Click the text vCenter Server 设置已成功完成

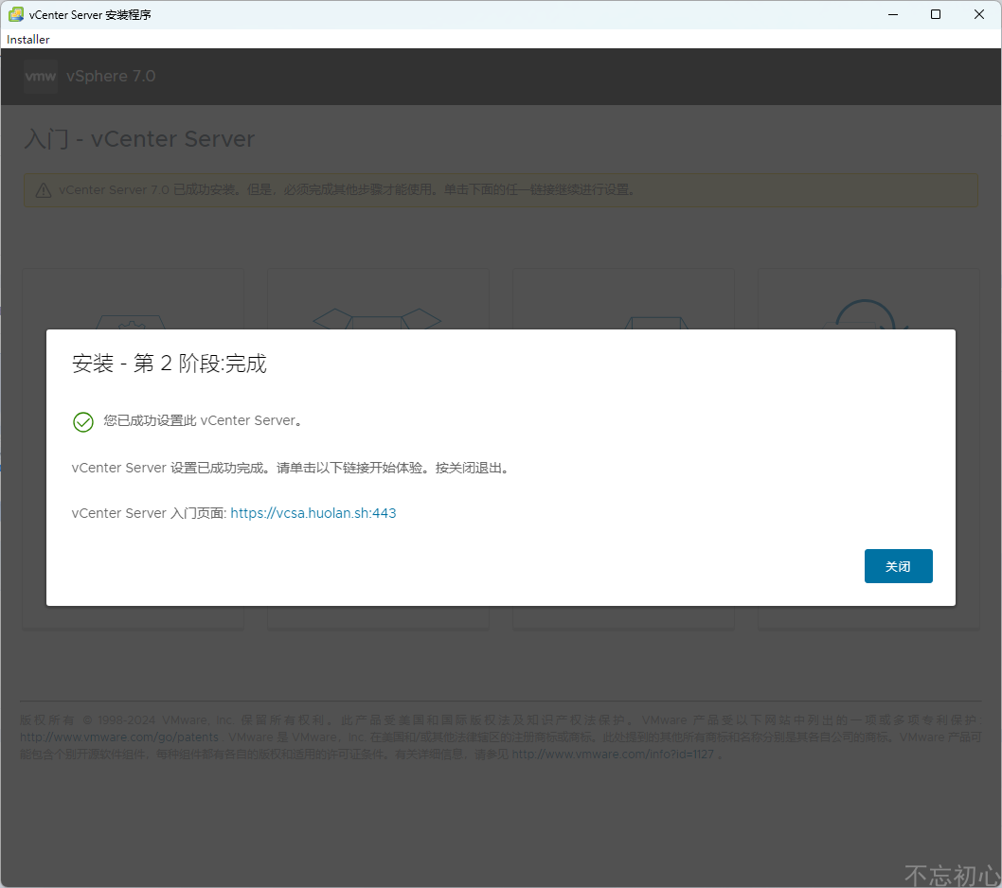168,468
